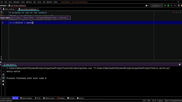Open the Refactor menu
Screen dimensions: 182x102
[x=29, y=2]
